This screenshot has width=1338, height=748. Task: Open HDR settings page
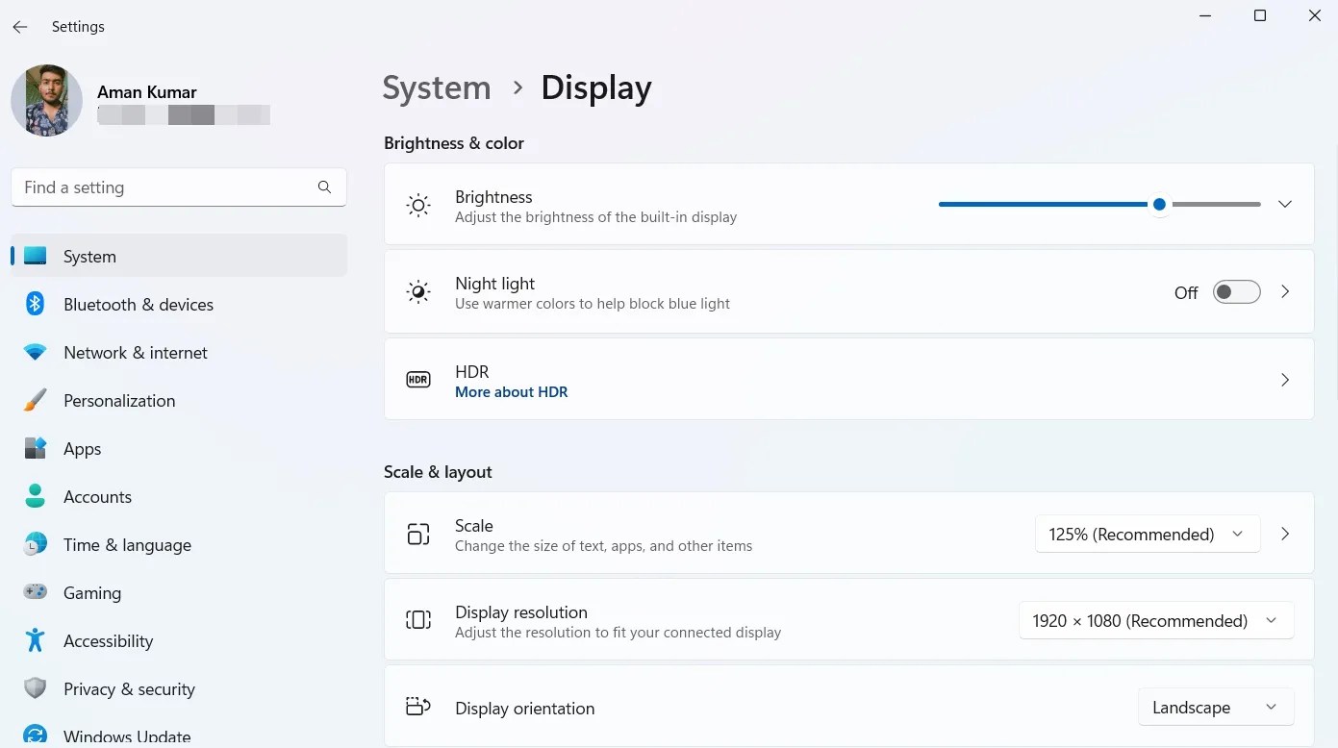[1284, 379]
